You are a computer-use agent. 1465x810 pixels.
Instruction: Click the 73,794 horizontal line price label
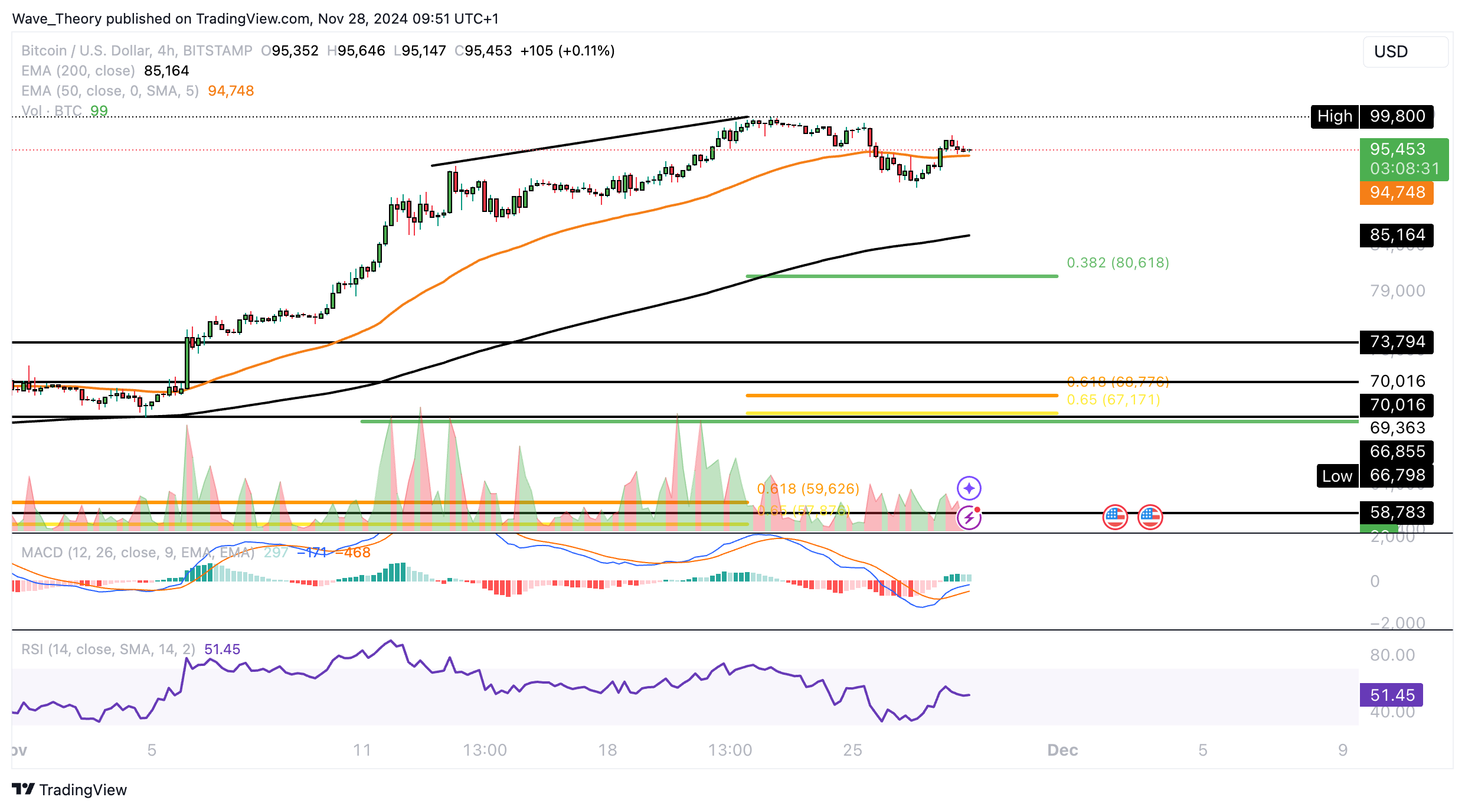(1397, 342)
